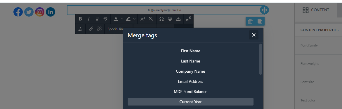The width and height of the screenshot is (342, 109).
Task: Click the Font size property label
Action: pos(307,82)
